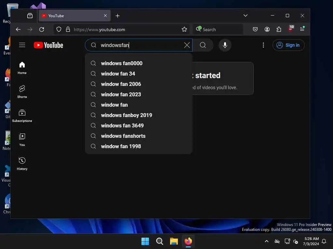Show hidden system tray icons
333x249 pixels.
[x=267, y=241]
